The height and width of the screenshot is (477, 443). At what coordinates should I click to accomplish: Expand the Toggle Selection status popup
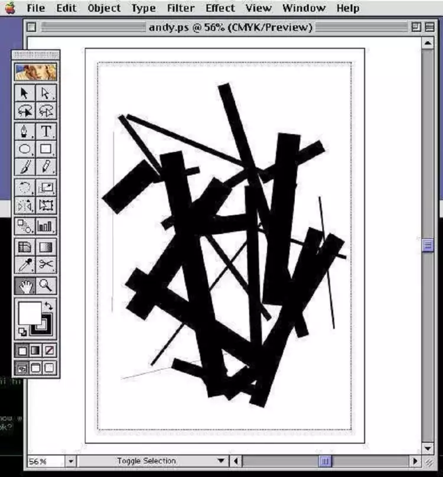point(221,461)
